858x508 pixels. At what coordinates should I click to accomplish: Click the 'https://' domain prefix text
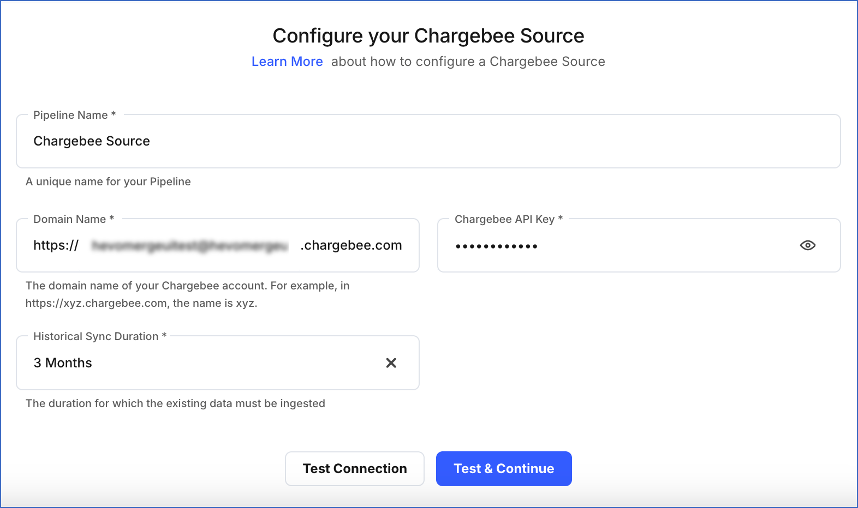56,245
